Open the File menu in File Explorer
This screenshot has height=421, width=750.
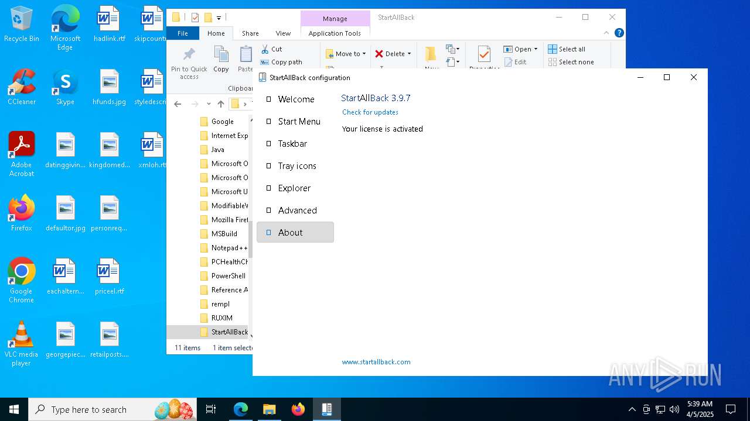[183, 33]
